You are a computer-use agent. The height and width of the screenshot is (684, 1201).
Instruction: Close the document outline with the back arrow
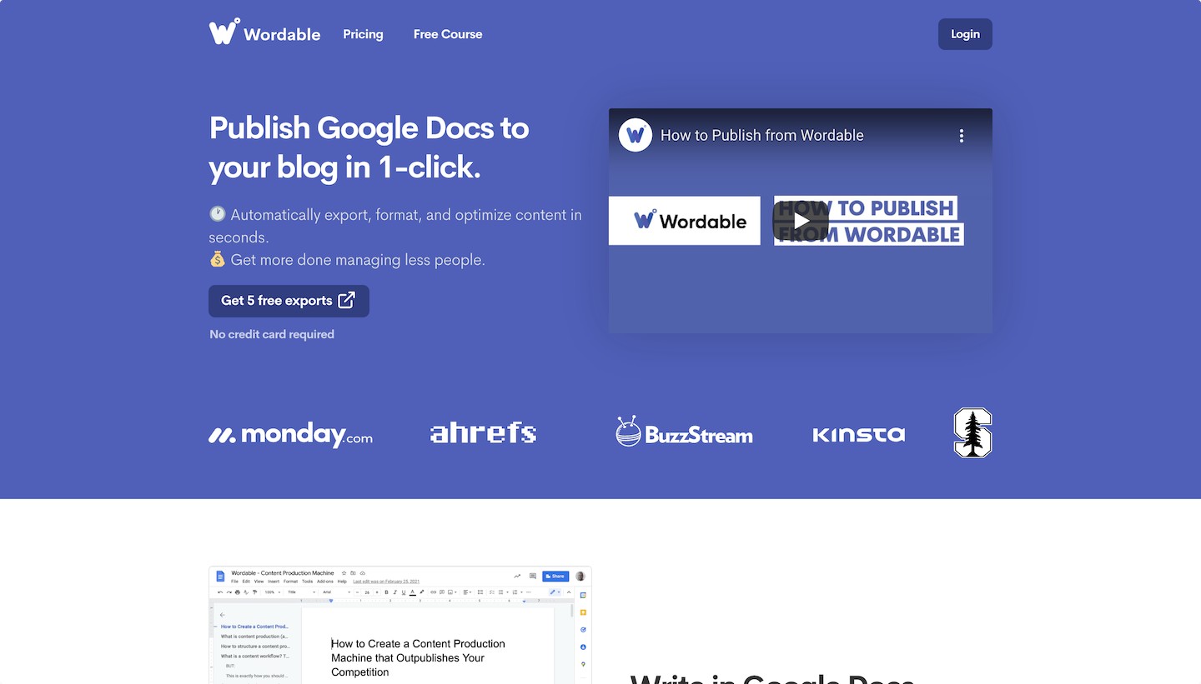(223, 615)
